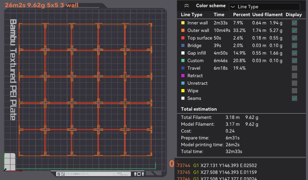308x180 pixels.
Task: Click the Used filament column header
Action: point(267,15)
